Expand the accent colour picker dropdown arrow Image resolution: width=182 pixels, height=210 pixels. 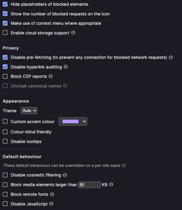[84, 122]
